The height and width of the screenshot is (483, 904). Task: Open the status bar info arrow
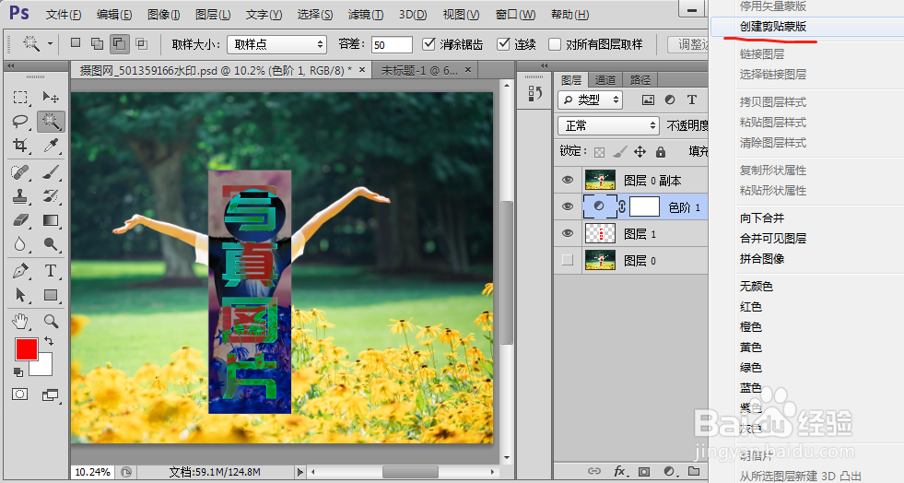pyautogui.click(x=299, y=472)
